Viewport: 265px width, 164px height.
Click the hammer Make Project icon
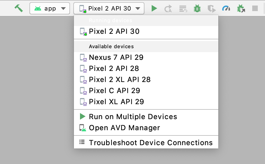19,8
